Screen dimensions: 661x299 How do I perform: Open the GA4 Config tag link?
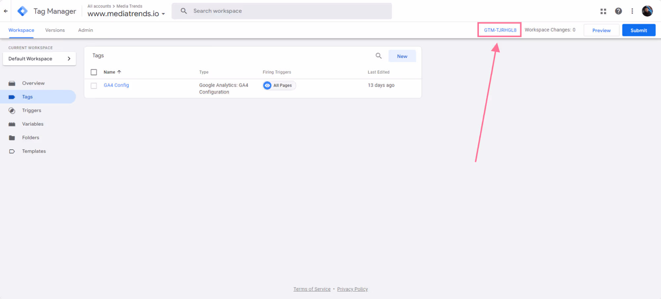coord(116,85)
